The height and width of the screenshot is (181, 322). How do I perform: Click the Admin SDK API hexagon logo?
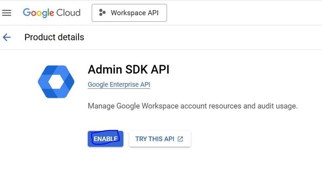pos(56,82)
